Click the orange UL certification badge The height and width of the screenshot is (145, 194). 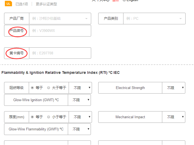pos(8,4)
